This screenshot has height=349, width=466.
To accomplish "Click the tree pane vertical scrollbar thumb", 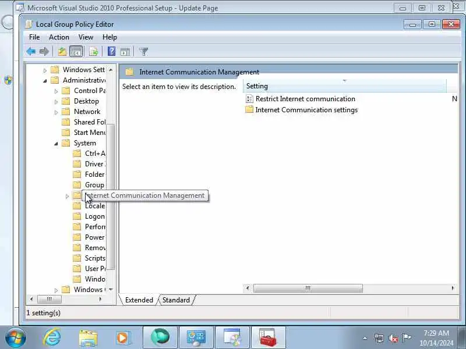I will 111,197.
